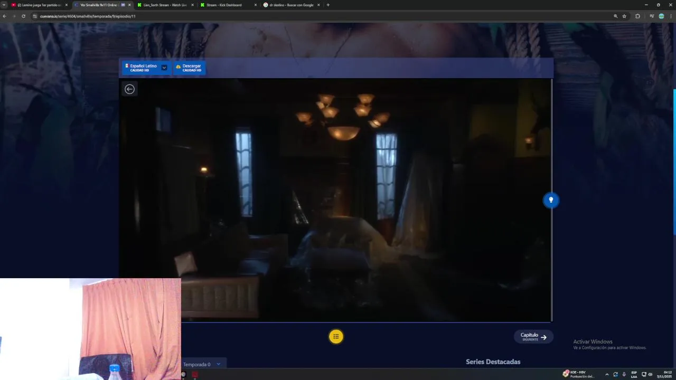Go to next chapter with Capítulo Siguiente
The height and width of the screenshot is (380, 676).
click(533, 337)
